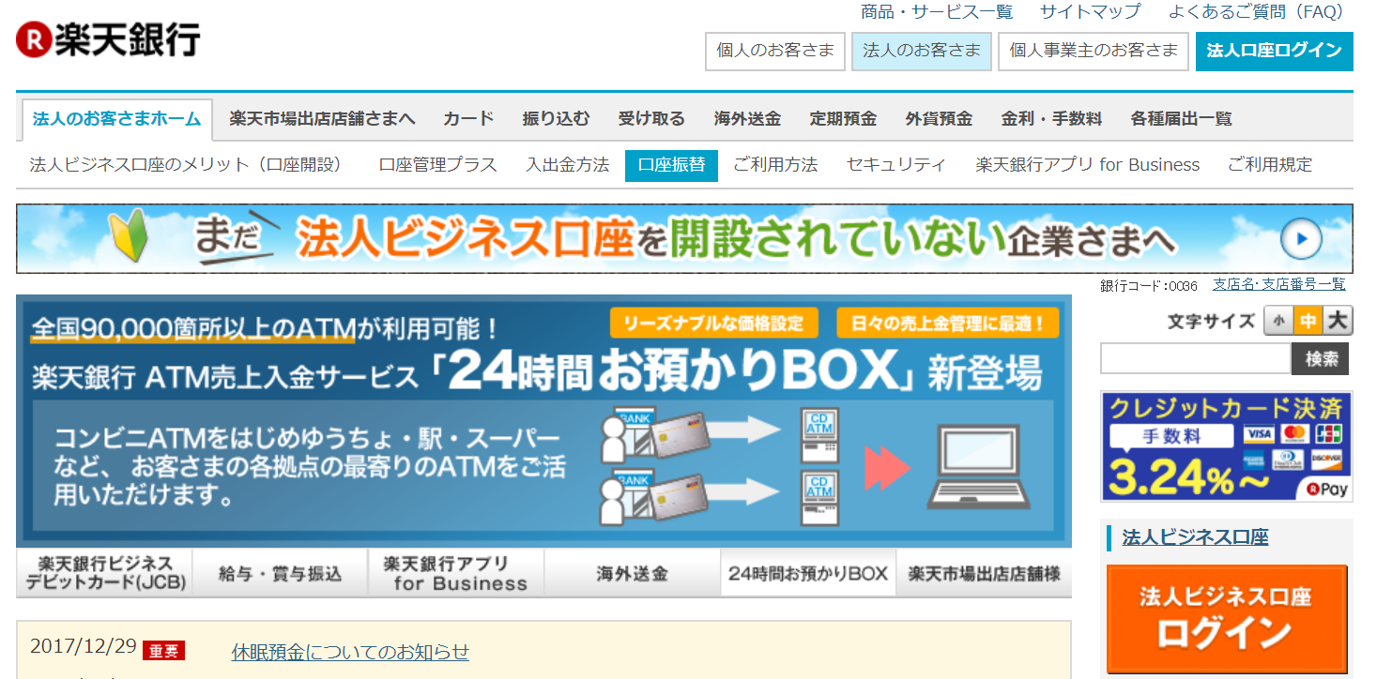Select 法人のお客さま tab
The width and height of the screenshot is (1392, 679).
click(x=922, y=52)
